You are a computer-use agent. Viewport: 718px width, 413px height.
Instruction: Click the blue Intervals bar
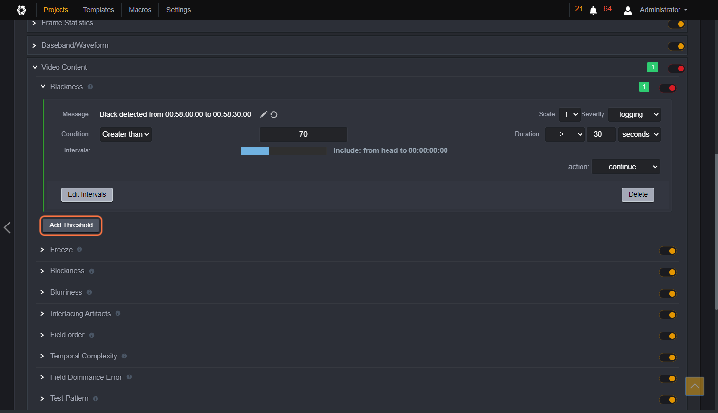click(255, 151)
